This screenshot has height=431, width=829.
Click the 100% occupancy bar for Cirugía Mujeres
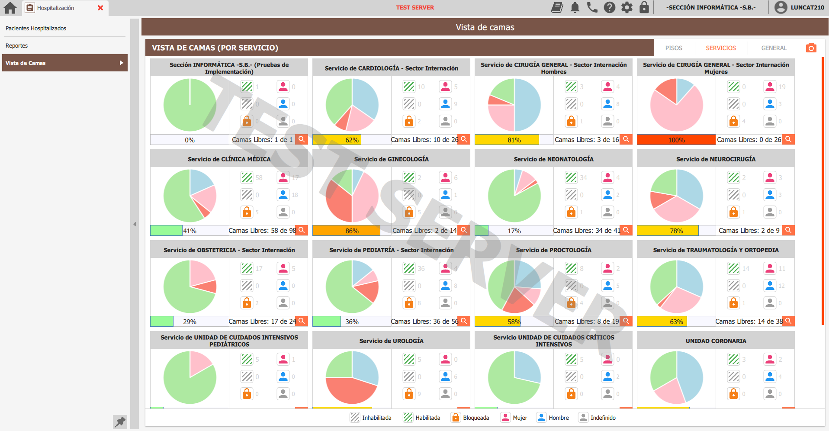[x=676, y=140]
